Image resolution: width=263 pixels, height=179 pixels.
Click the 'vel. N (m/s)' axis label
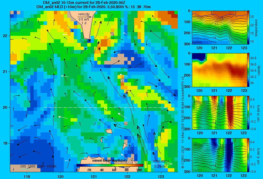click(x=259, y=113)
